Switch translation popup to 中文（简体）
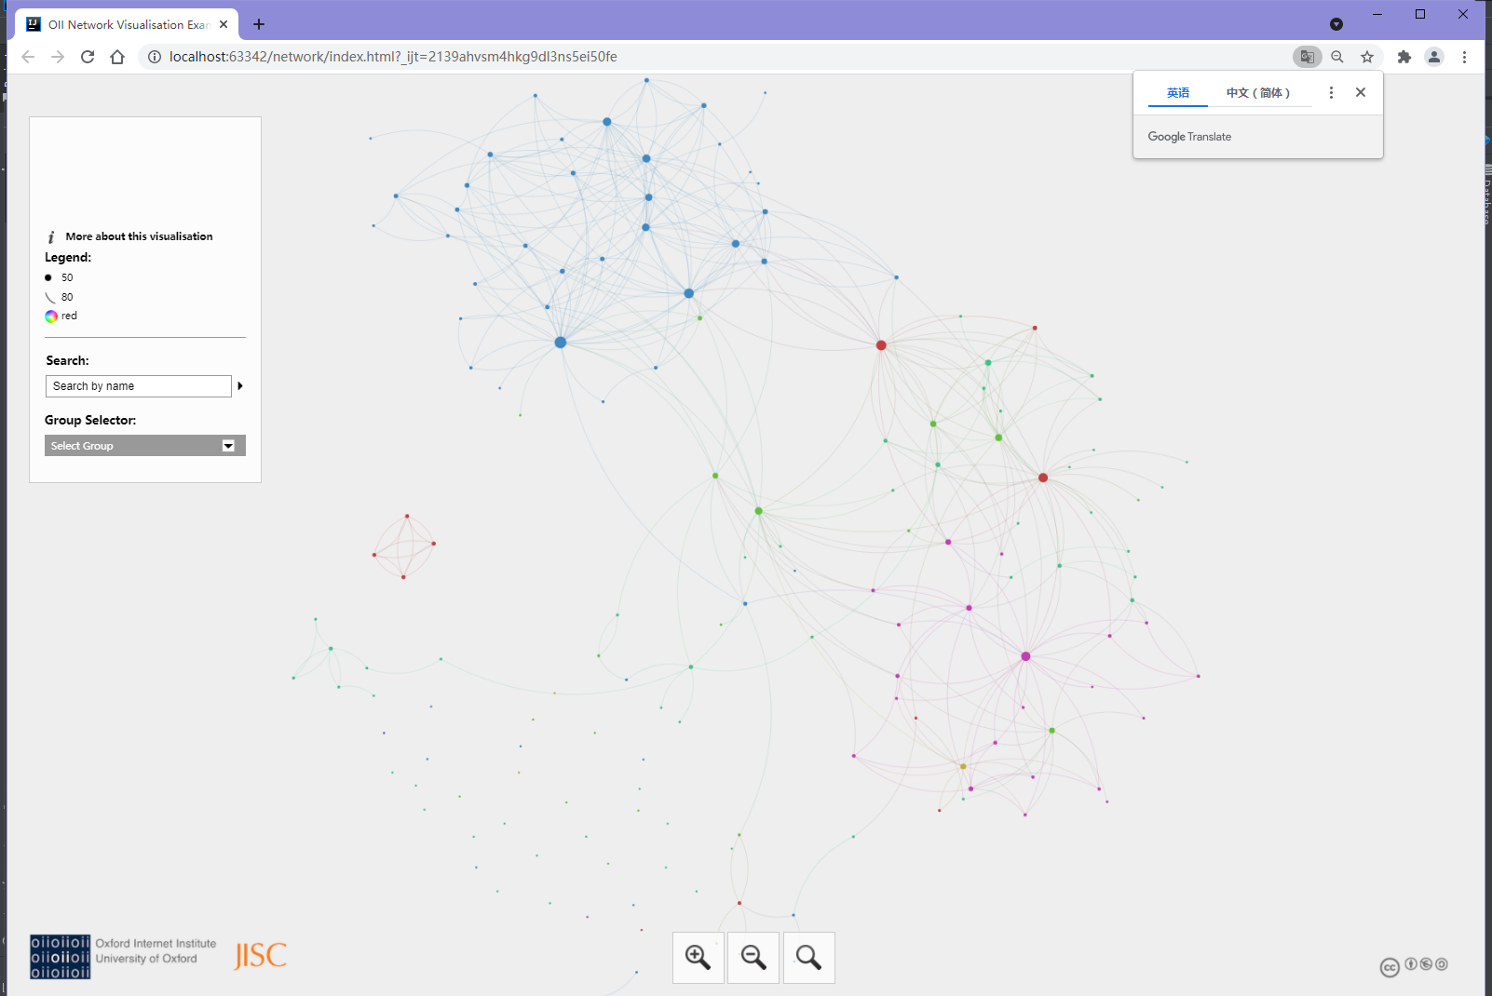 tap(1259, 92)
